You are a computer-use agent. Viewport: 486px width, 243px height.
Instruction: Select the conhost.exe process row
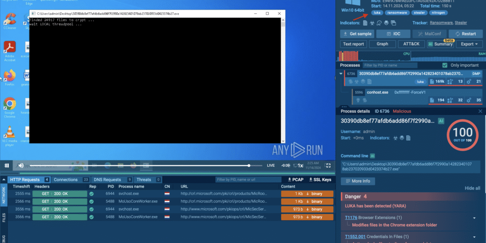[x=417, y=96]
